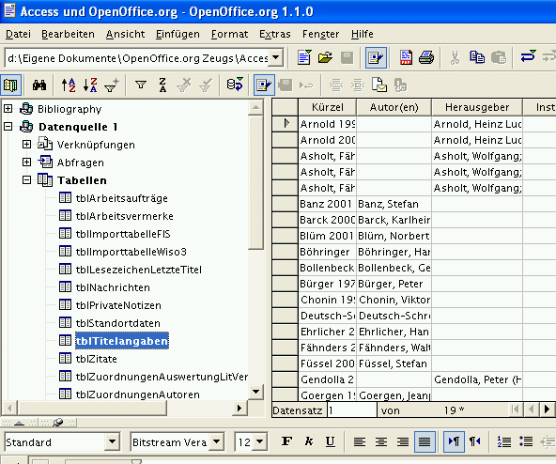Toggle the Explorer data source view button
Viewport: 556px width, 464px height.
pos(10,85)
